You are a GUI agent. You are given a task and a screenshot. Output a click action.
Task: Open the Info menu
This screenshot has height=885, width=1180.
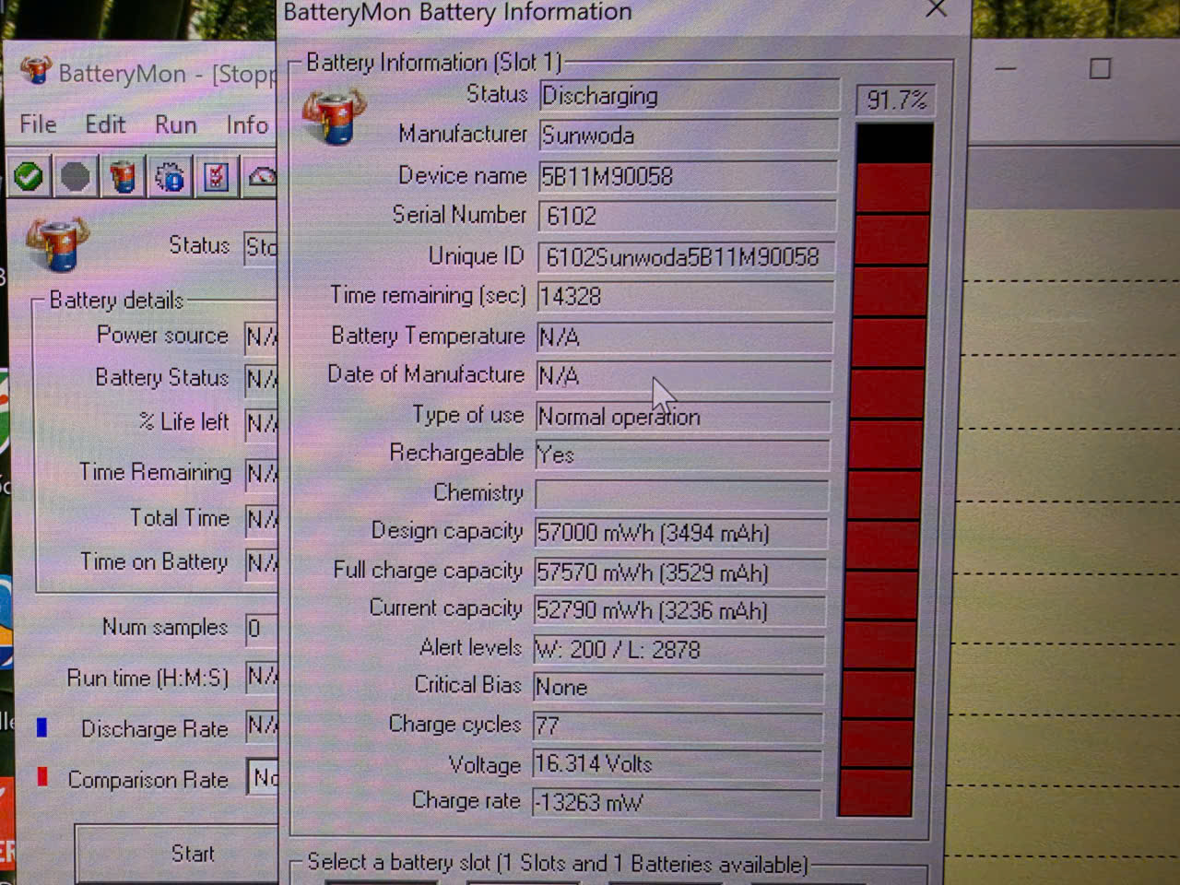coord(247,124)
